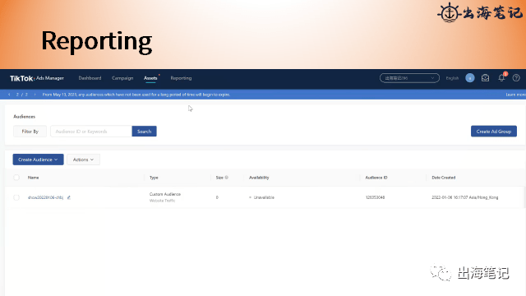The height and width of the screenshot is (296, 526).
Task: Click the Create Ad Group button
Action: [x=494, y=132]
